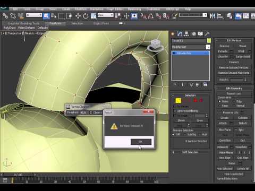The image size is (255, 191).
Task: Toggle the Graphite Modeling Tools ribbon icon
Action: pos(238,16)
